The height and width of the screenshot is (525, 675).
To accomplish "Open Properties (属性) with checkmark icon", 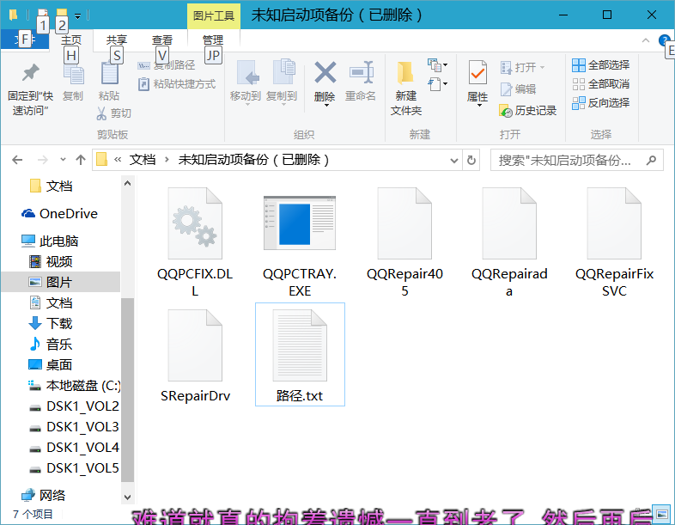I will point(477,72).
